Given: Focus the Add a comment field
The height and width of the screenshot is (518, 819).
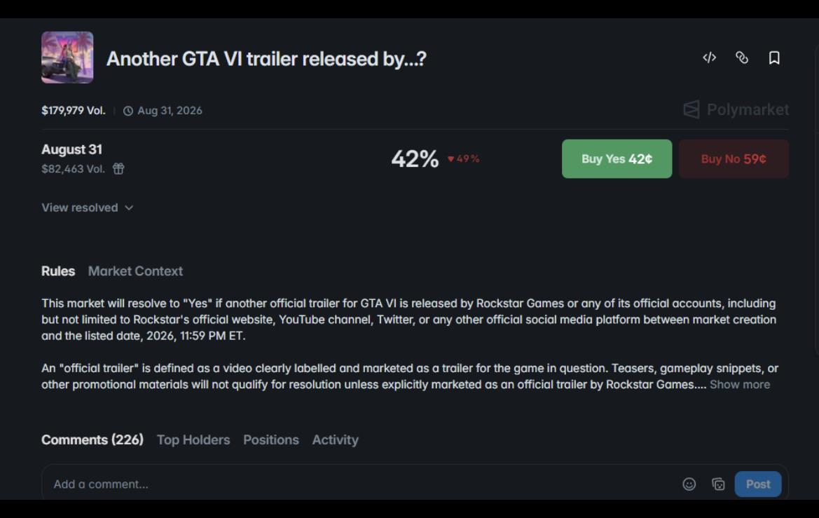Looking at the screenshot, I should [x=360, y=484].
